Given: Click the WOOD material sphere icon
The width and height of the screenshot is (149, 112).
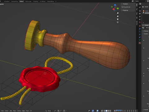Looking at the screenshot, I should coord(144,11).
